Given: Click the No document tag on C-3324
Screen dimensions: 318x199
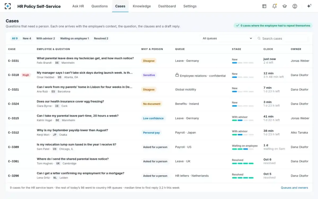Looking at the screenshot, I should [x=152, y=104].
